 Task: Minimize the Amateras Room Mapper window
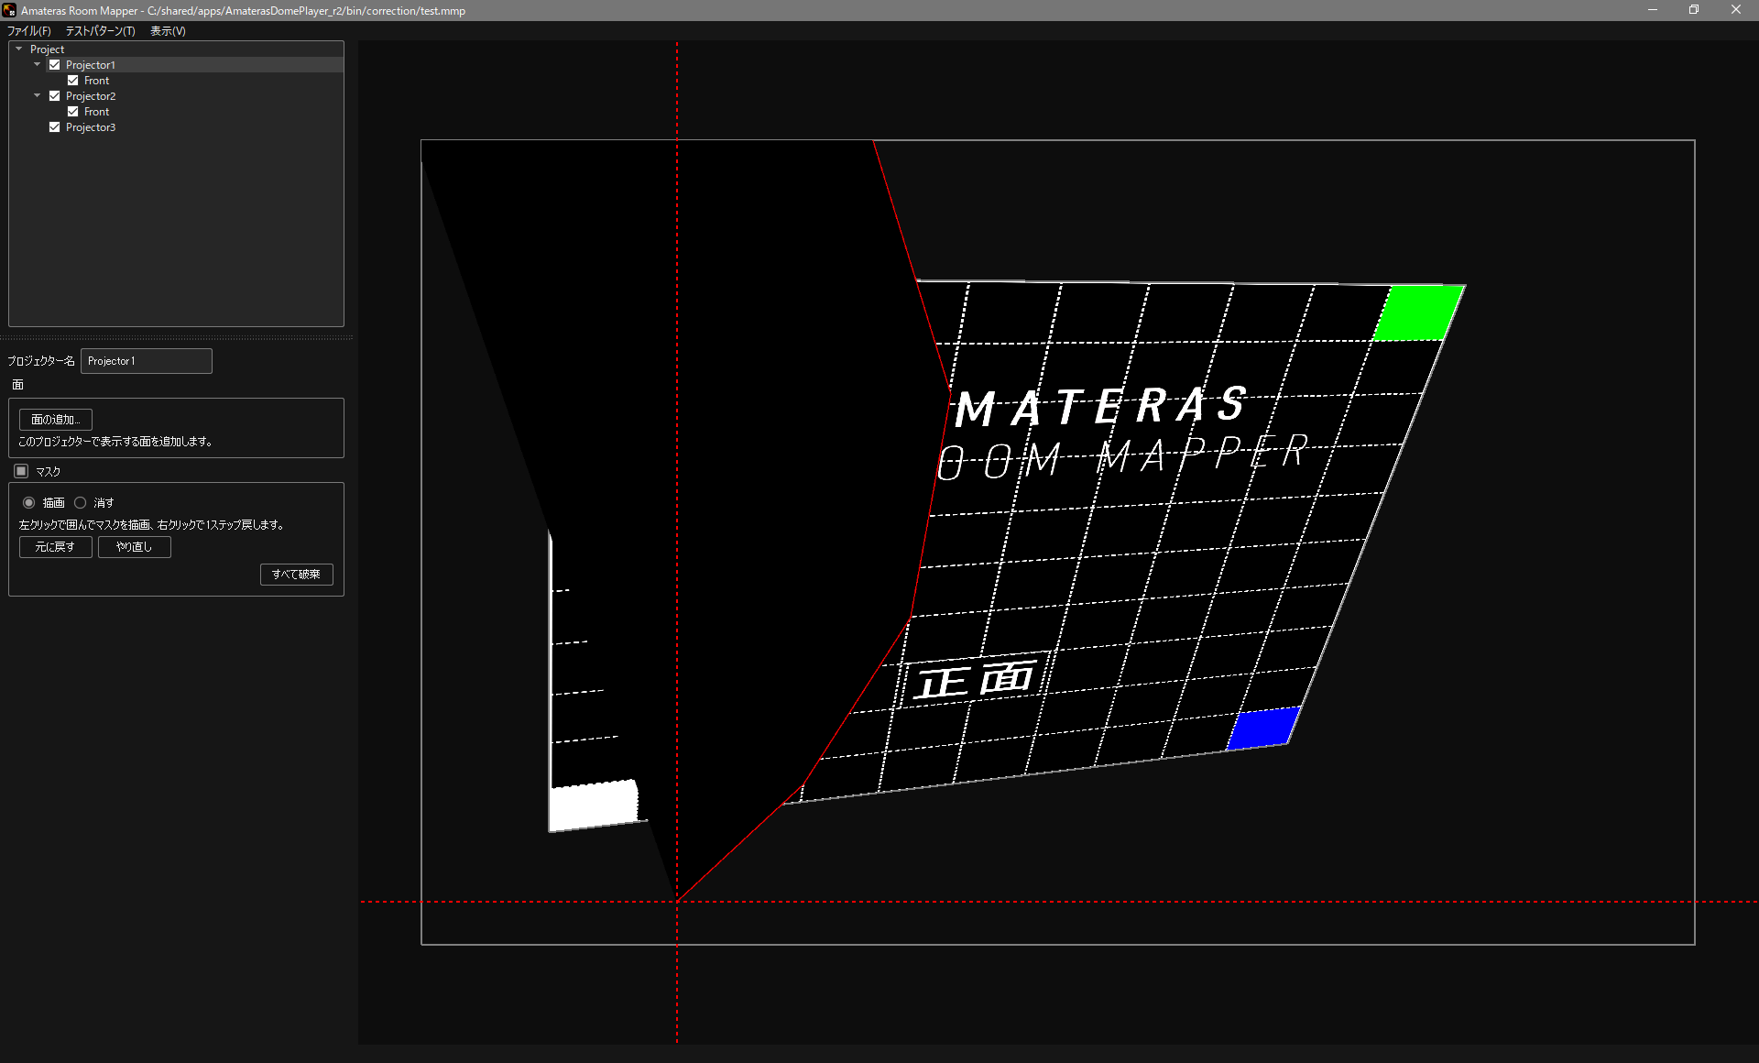tap(1653, 10)
